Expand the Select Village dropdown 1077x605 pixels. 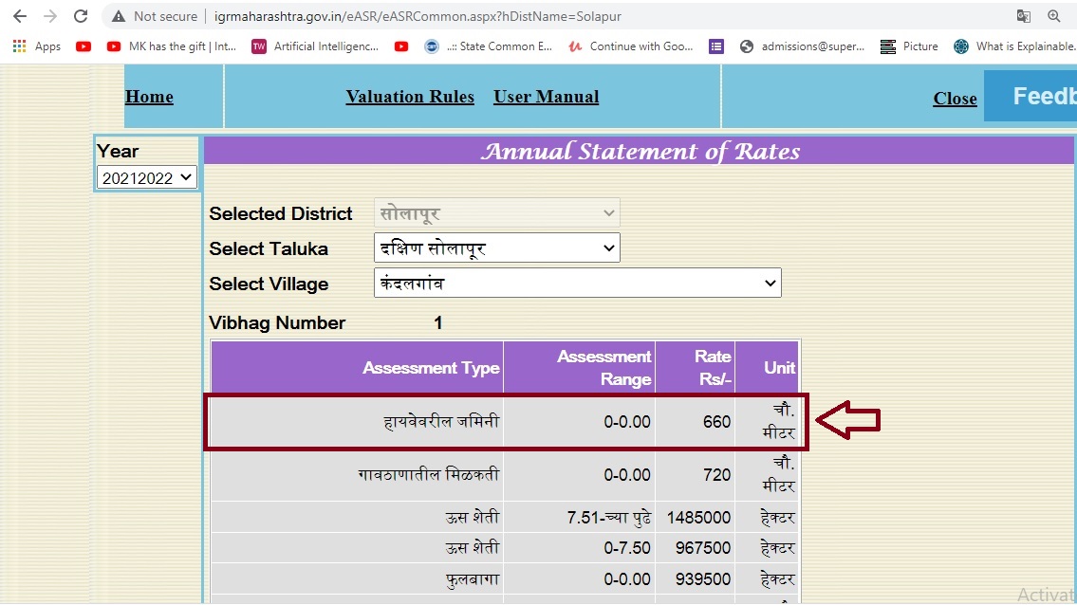[577, 284]
